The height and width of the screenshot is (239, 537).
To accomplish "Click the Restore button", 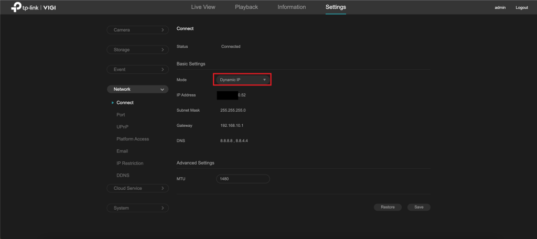I will point(388,207).
